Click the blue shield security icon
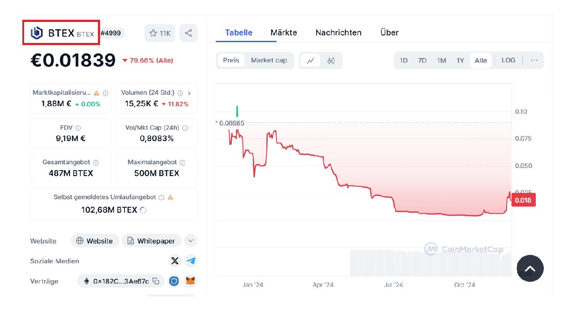This screenshot has width=586, height=329. 174,281
